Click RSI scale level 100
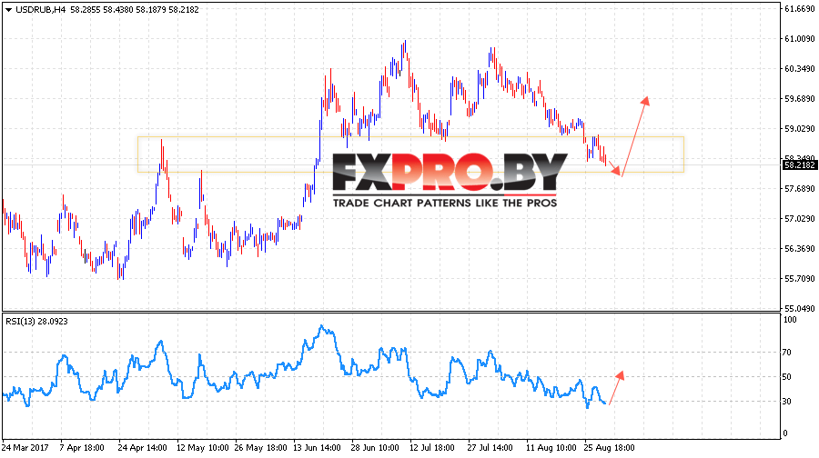819x458 pixels. [x=791, y=320]
